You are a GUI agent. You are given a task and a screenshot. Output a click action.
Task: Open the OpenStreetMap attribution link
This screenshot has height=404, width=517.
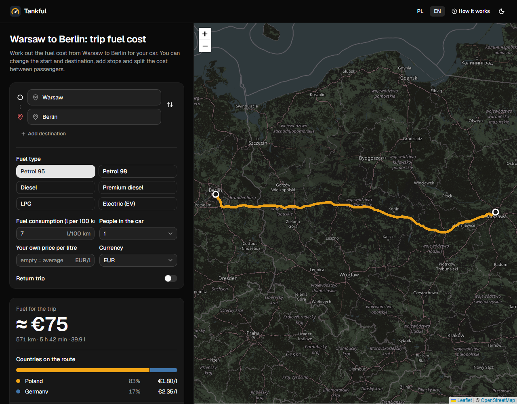pyautogui.click(x=498, y=400)
